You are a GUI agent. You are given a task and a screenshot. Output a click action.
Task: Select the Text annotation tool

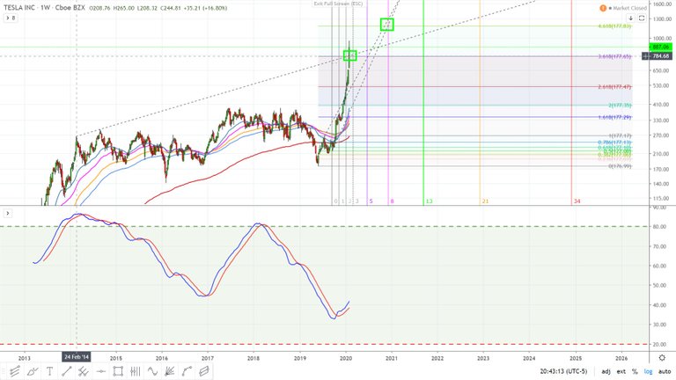tap(49, 371)
